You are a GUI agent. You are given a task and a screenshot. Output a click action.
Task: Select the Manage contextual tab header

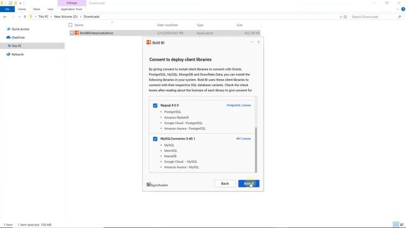[x=72, y=3]
